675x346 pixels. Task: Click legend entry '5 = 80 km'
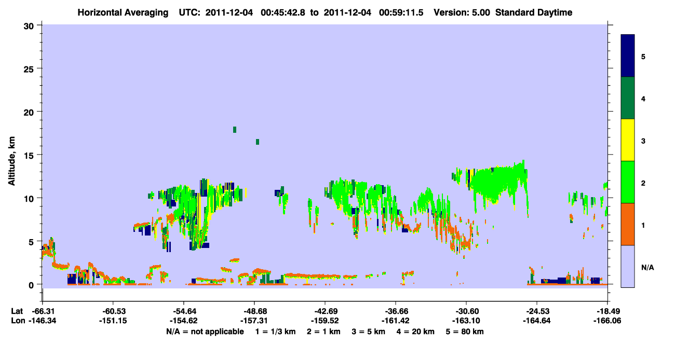(464, 331)
